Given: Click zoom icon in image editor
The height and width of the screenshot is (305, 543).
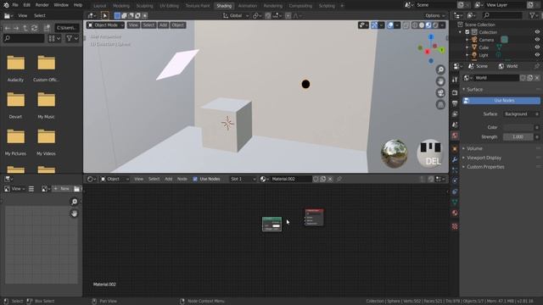Looking at the screenshot, I should tap(74, 202).
